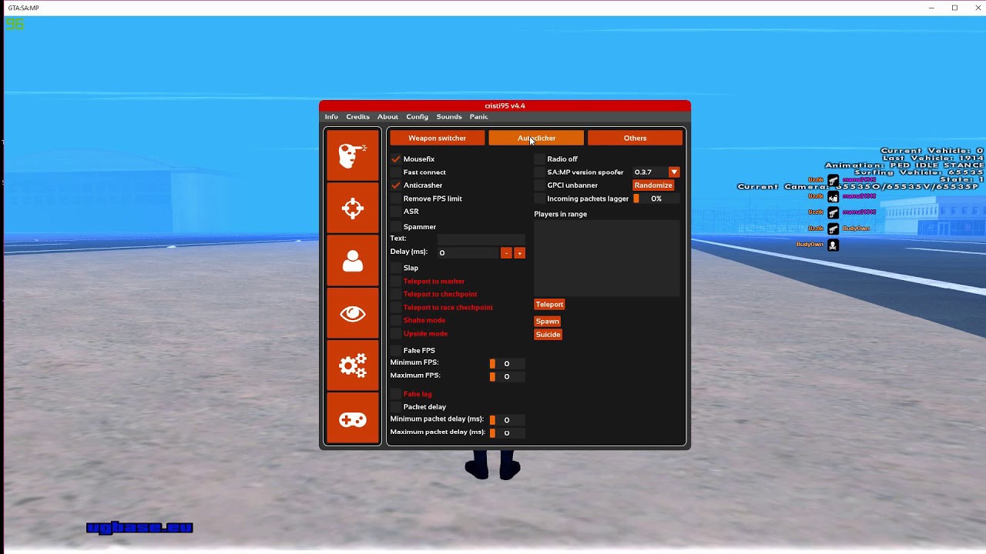This screenshot has height=554, width=986.
Task: Open the Info menu
Action: point(331,117)
